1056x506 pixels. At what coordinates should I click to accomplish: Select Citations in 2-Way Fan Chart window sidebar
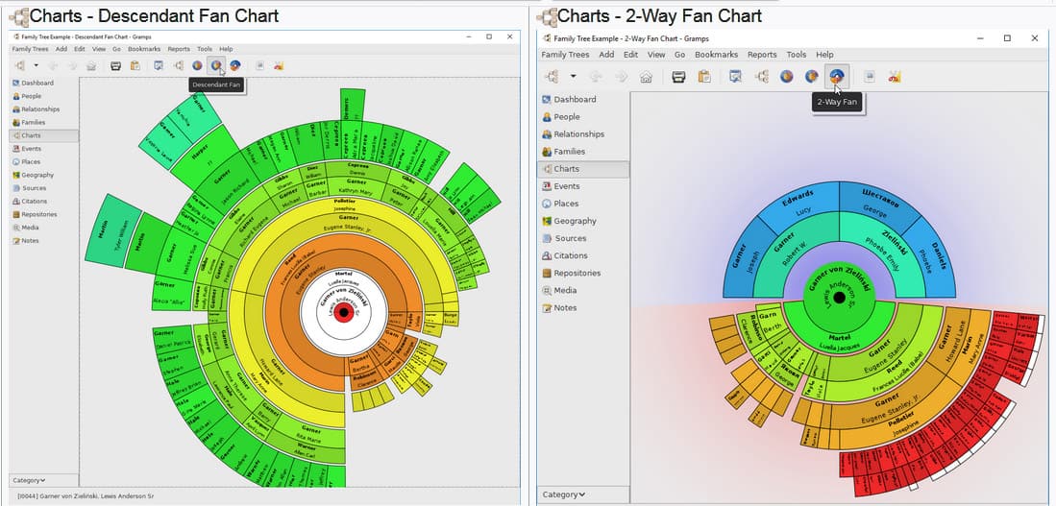571,255
